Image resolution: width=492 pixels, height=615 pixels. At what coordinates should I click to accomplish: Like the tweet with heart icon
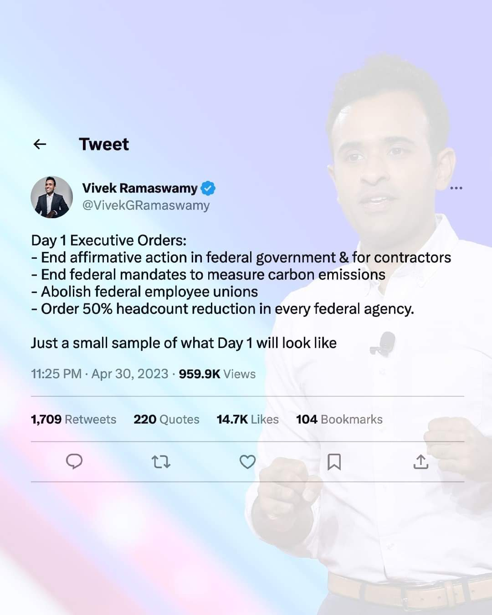pos(247,462)
